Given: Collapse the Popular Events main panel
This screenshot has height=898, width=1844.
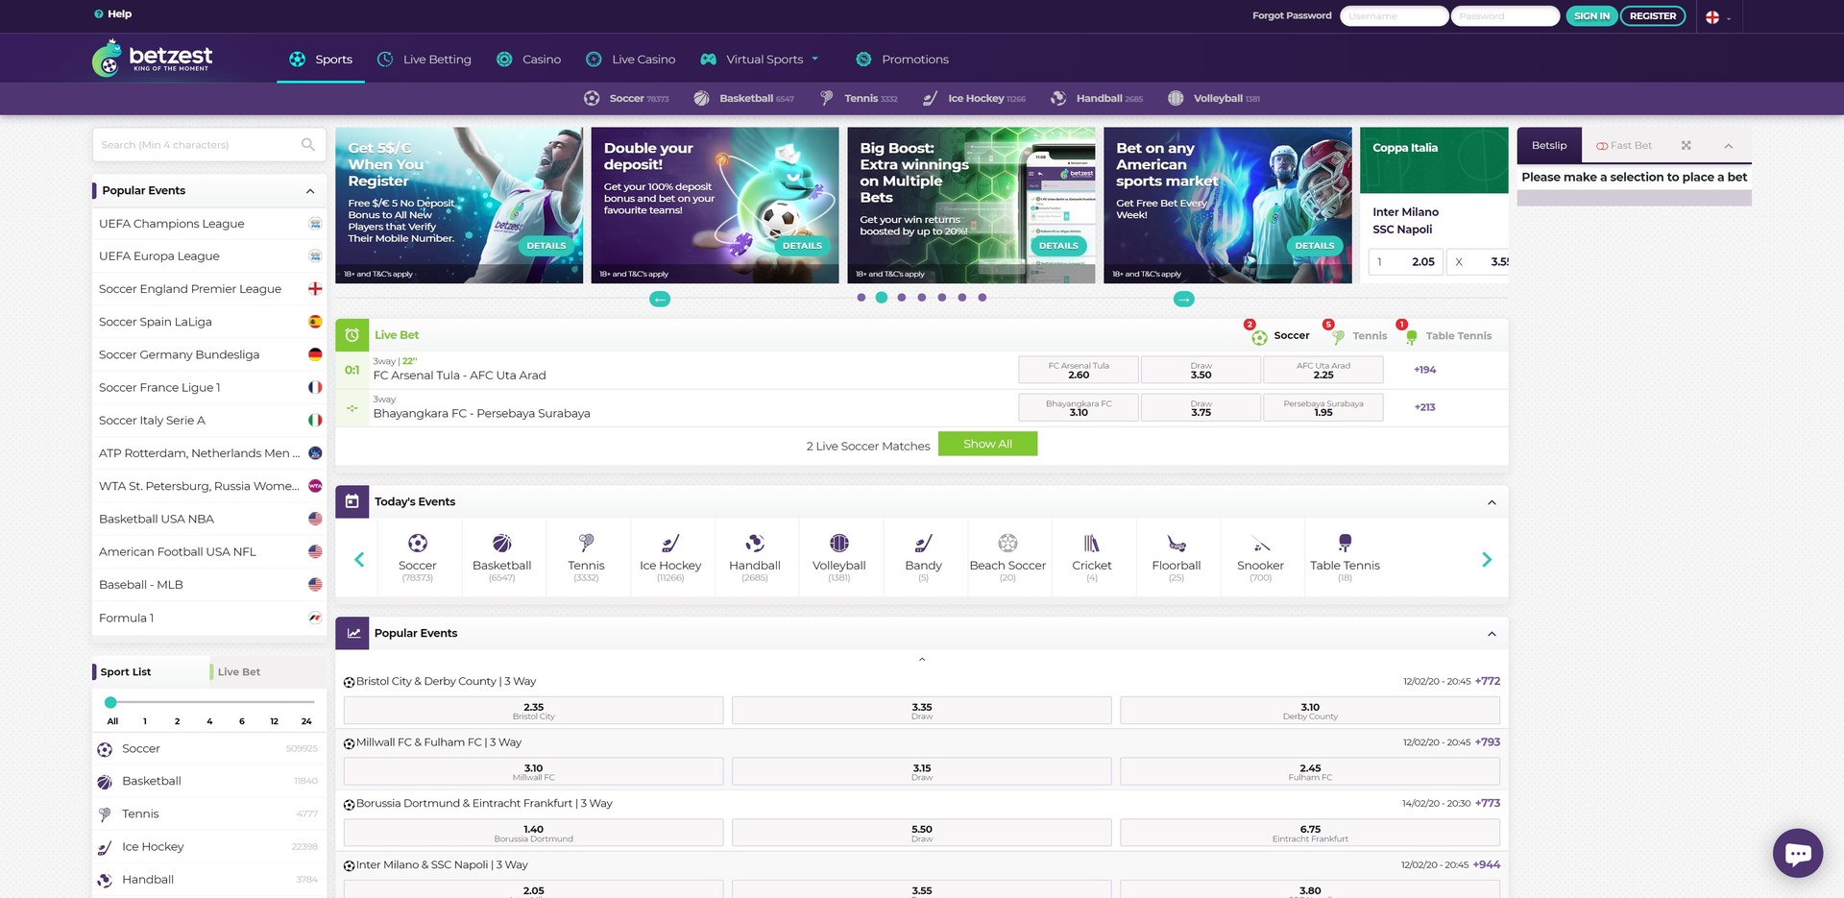Looking at the screenshot, I should pos(1492,634).
